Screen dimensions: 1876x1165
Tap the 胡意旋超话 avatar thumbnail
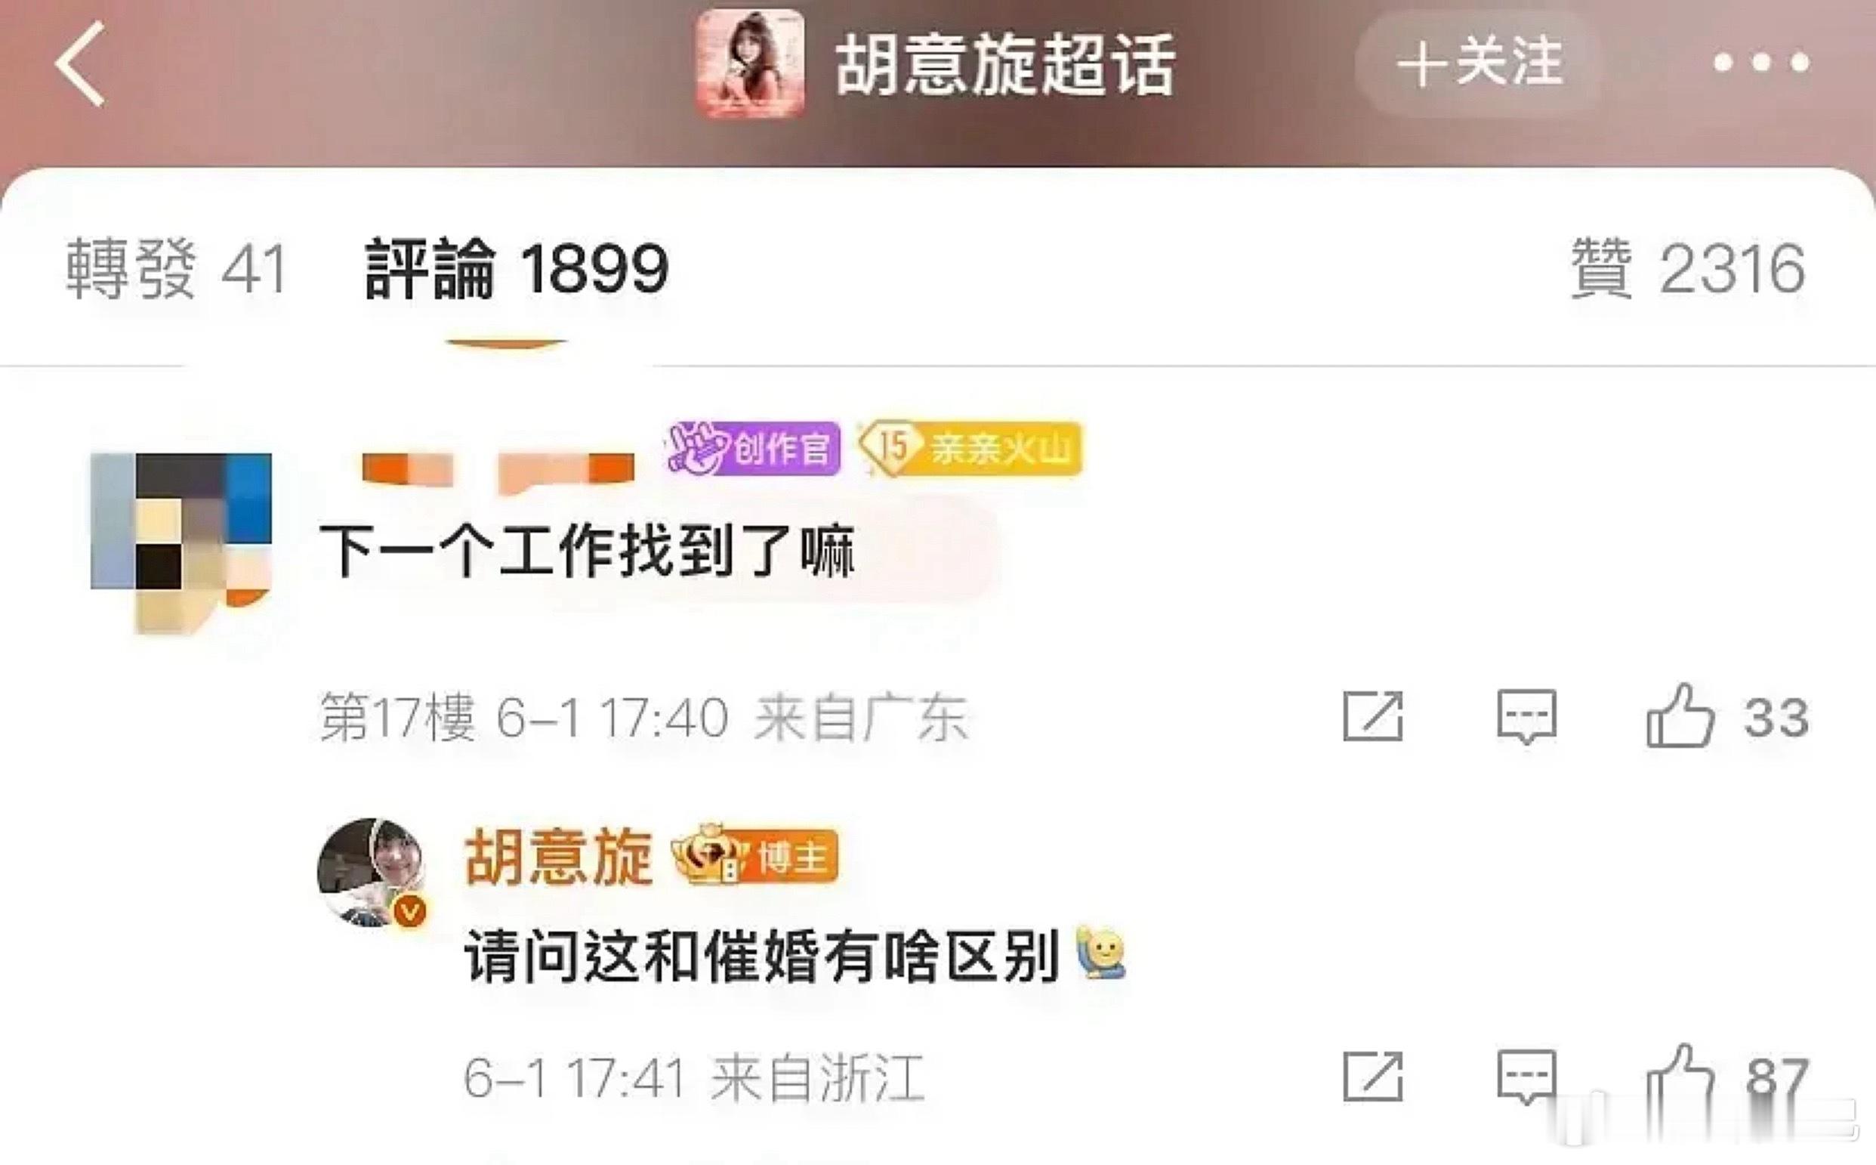[750, 64]
